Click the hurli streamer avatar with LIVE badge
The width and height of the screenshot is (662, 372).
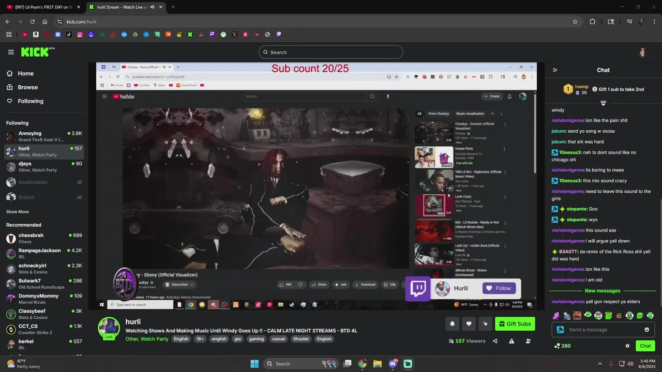[109, 329]
